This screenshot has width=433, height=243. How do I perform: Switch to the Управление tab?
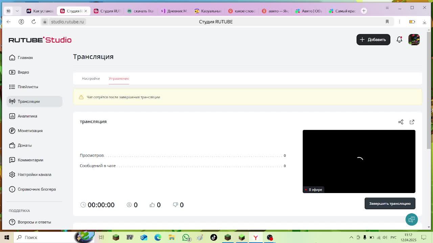click(x=119, y=78)
